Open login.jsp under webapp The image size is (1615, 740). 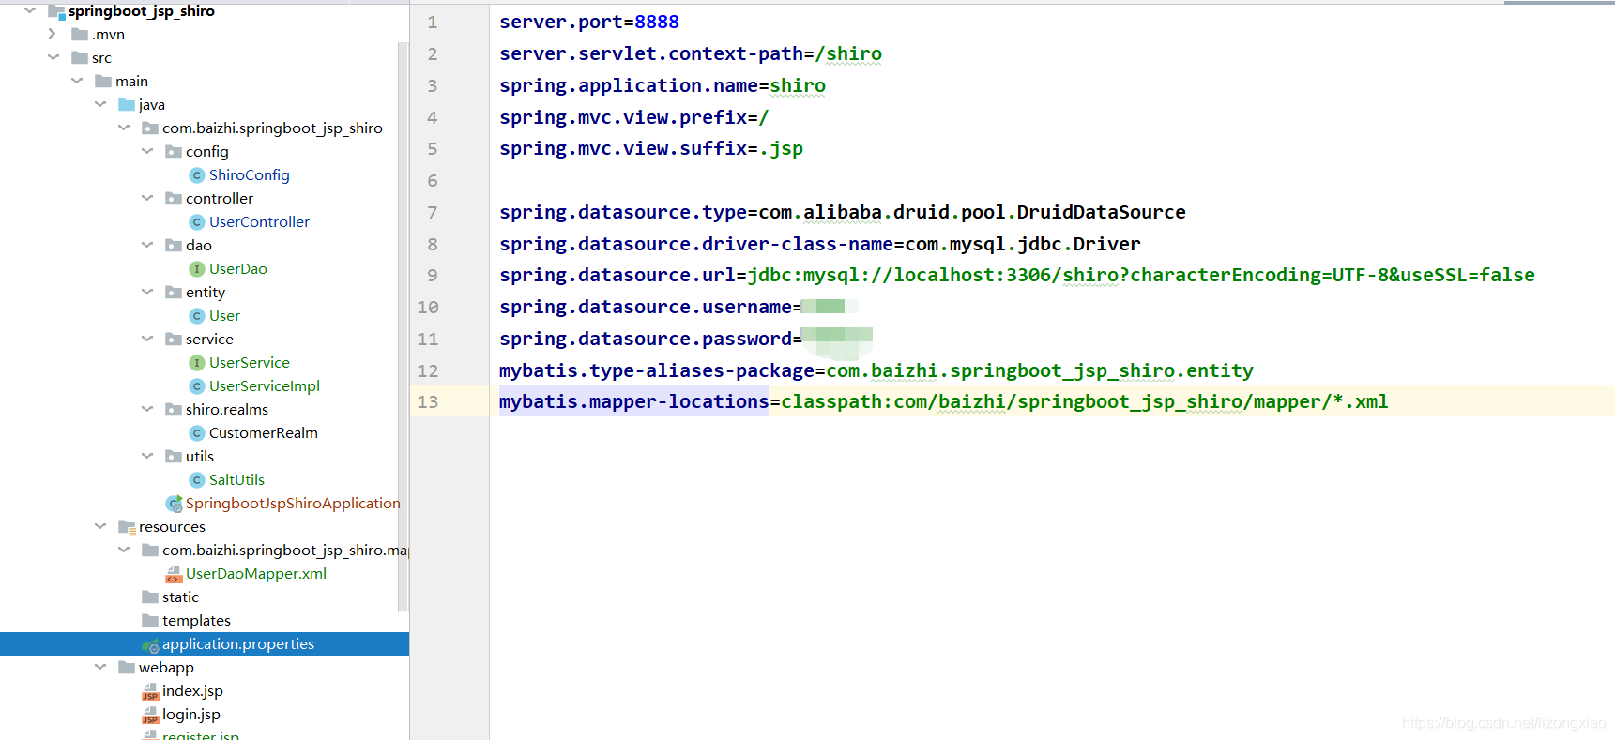pos(190,715)
